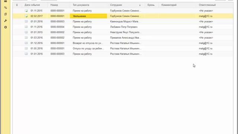238x134 pixels.
Task: Open the documents stack icon in the sidebar
Action: click(6, 14)
